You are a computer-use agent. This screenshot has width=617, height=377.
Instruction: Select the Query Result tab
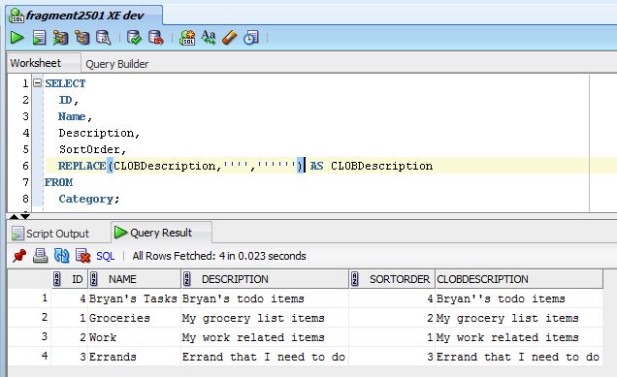(x=161, y=233)
